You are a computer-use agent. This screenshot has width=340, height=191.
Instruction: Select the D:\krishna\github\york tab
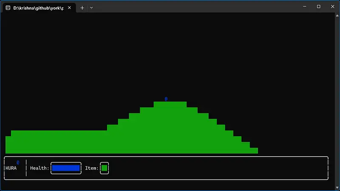(x=38, y=8)
